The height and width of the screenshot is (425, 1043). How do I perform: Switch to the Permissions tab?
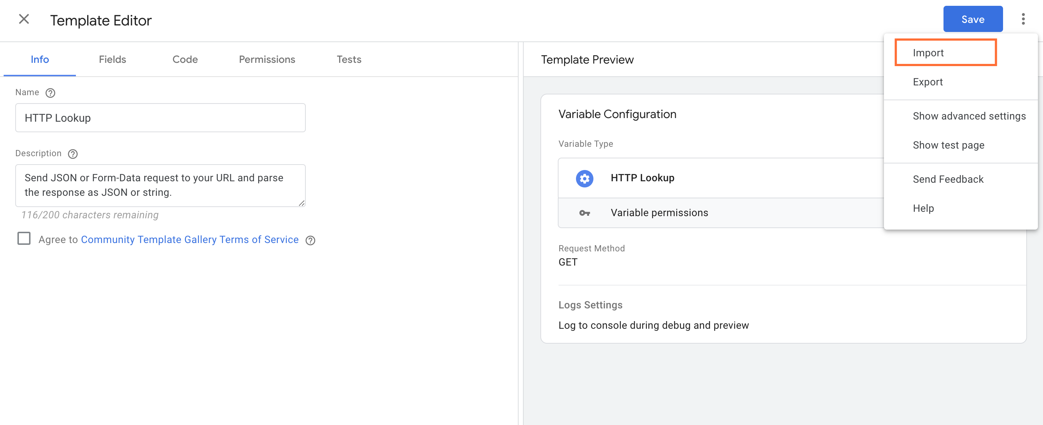[266, 59]
